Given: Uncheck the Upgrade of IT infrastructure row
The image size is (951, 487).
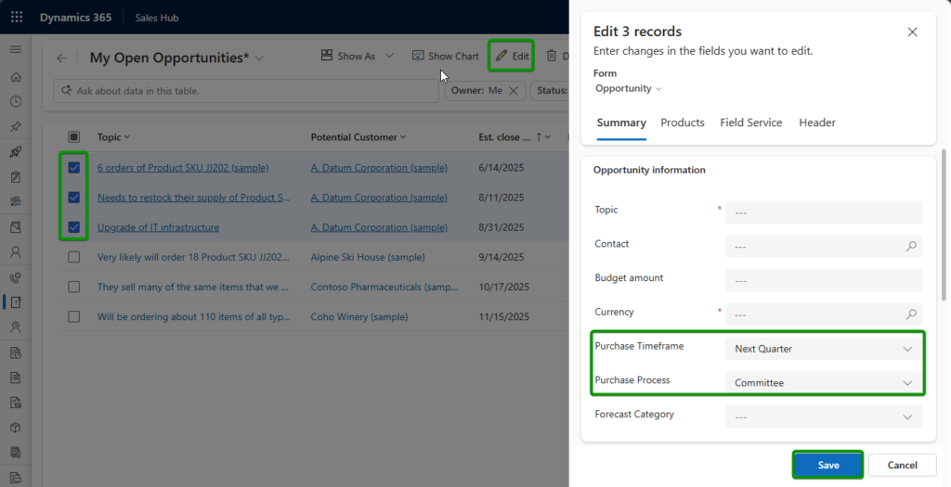Looking at the screenshot, I should click(x=74, y=227).
